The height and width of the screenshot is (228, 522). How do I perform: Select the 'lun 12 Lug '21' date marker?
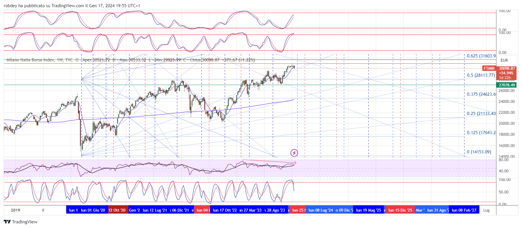[155, 210]
